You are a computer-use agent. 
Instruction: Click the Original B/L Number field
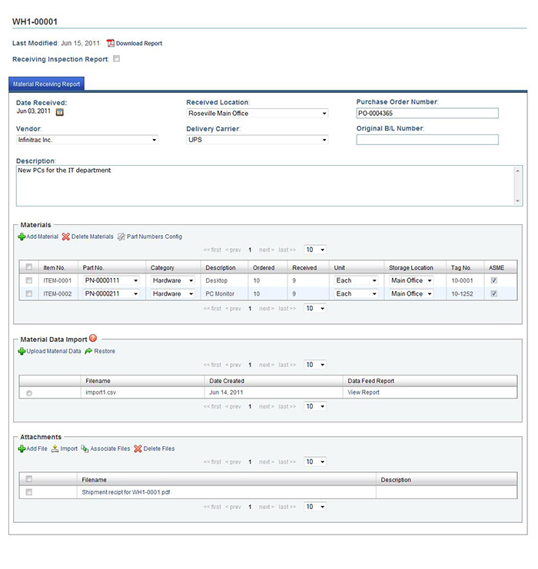(x=427, y=140)
